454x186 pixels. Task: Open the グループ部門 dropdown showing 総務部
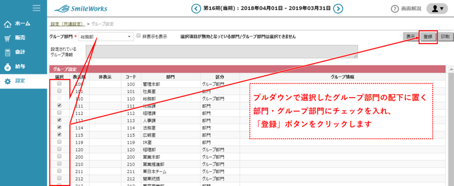pos(106,37)
